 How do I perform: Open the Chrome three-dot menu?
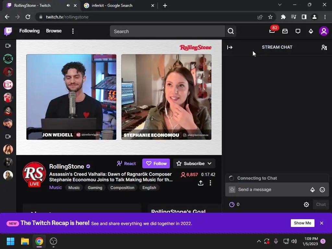pos(325,17)
